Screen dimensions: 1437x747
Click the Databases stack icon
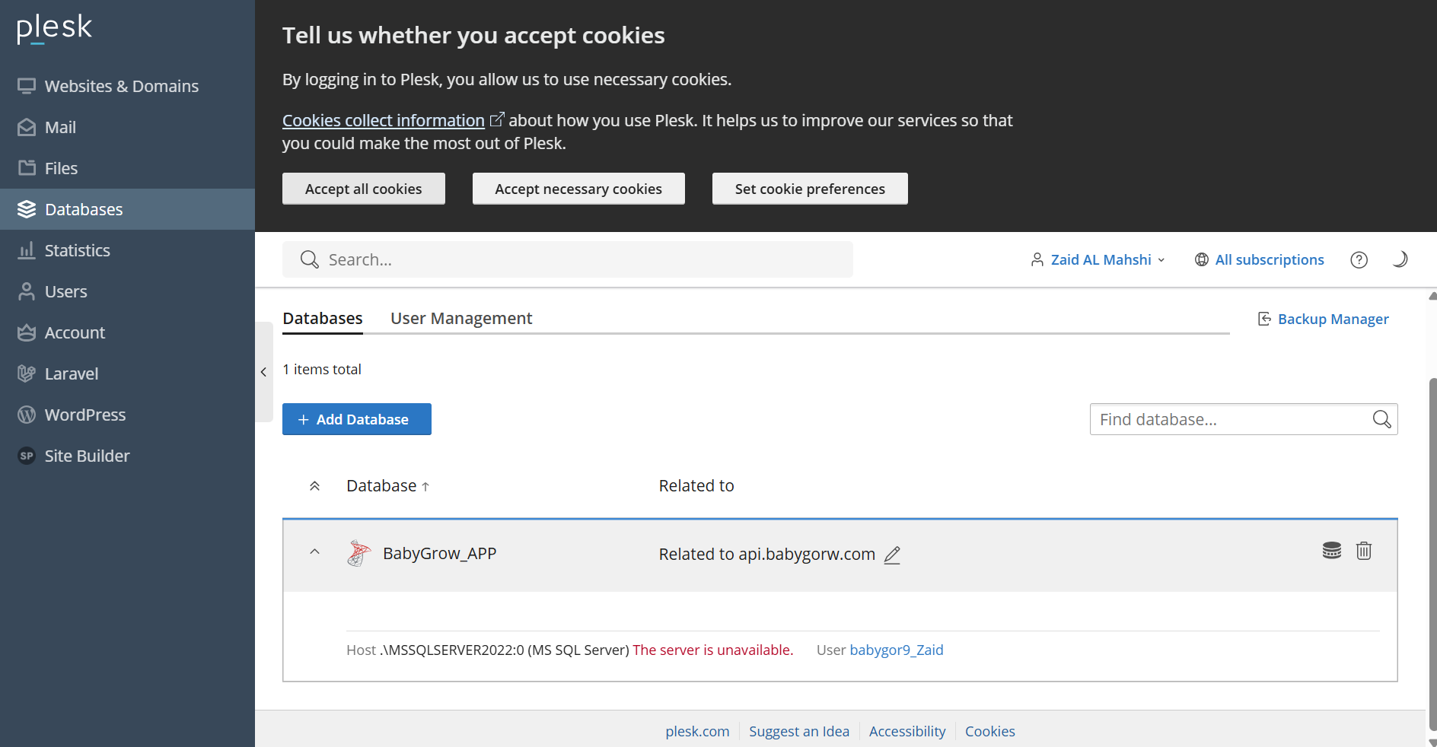(27, 209)
